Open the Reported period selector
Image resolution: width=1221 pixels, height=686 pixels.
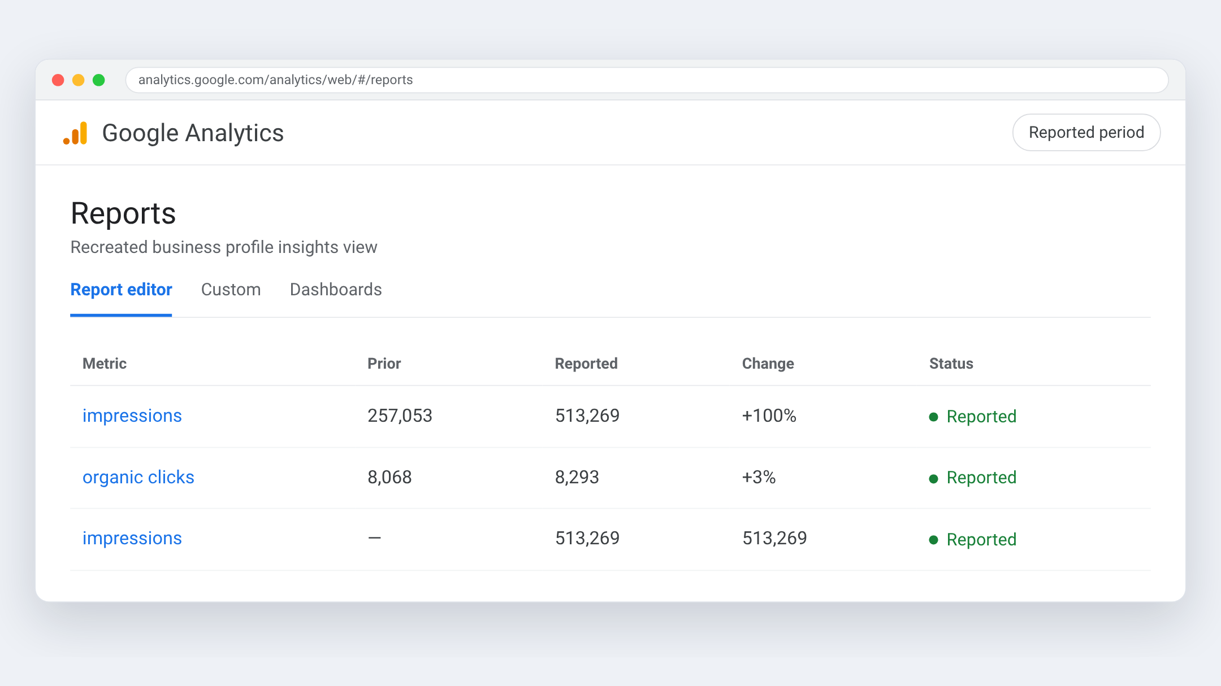point(1086,133)
